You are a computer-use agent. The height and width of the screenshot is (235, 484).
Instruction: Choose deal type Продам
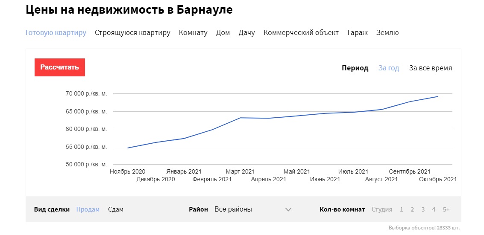pyautogui.click(x=88, y=209)
